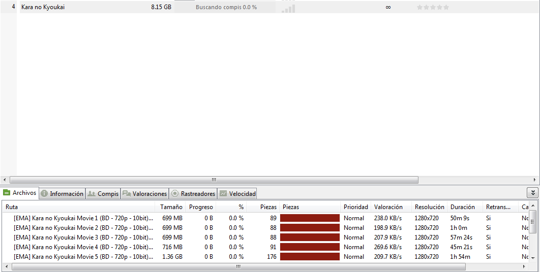Open the Rastreadores tab

click(193, 194)
